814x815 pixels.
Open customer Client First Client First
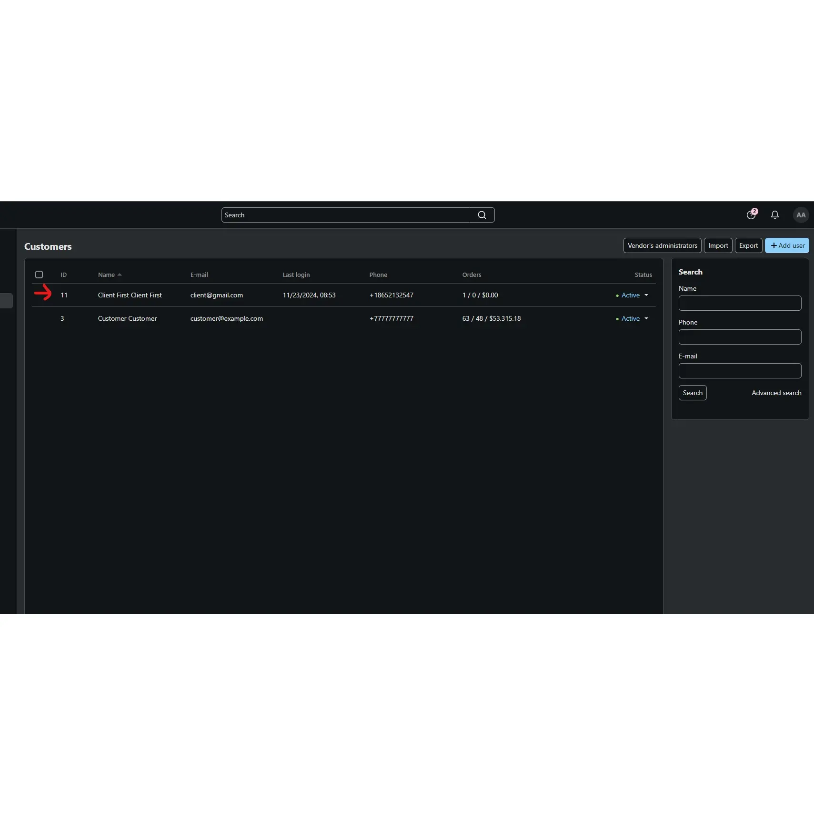pyautogui.click(x=130, y=295)
